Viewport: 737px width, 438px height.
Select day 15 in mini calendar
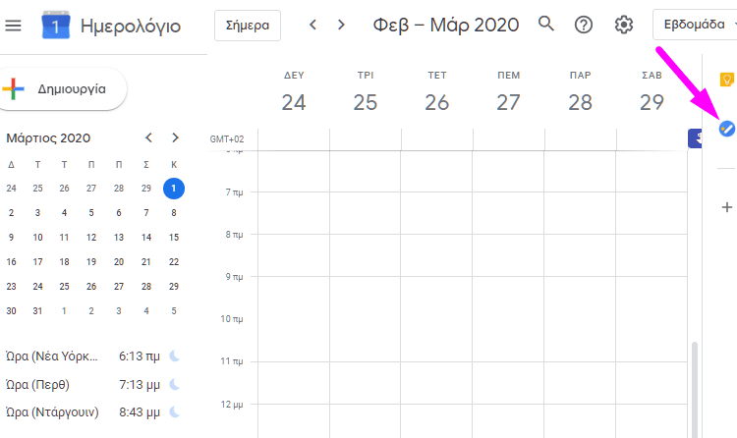174,238
